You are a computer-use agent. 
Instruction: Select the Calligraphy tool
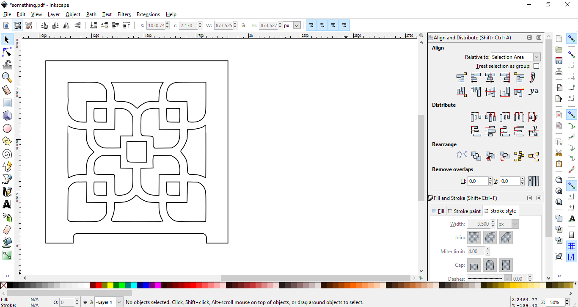click(x=7, y=192)
